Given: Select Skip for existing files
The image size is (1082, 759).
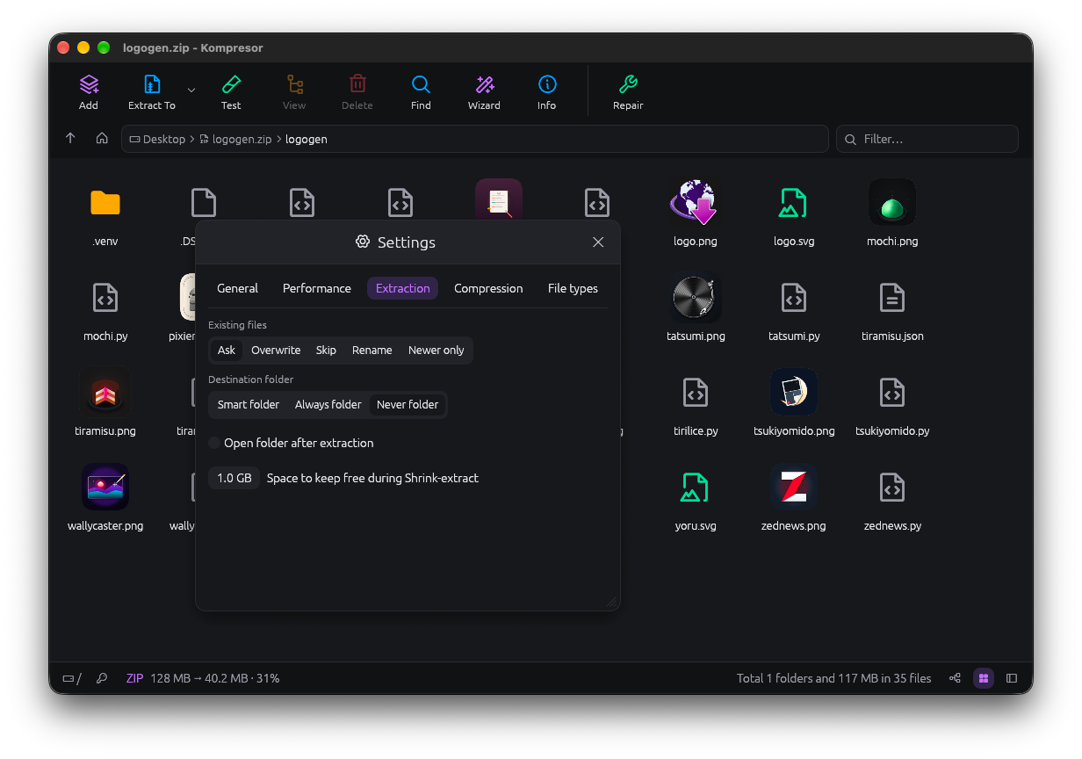Looking at the screenshot, I should tap(326, 351).
